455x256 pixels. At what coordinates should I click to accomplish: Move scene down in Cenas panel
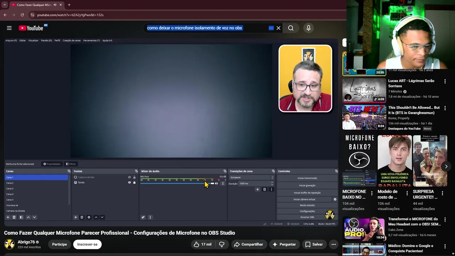coord(34,217)
